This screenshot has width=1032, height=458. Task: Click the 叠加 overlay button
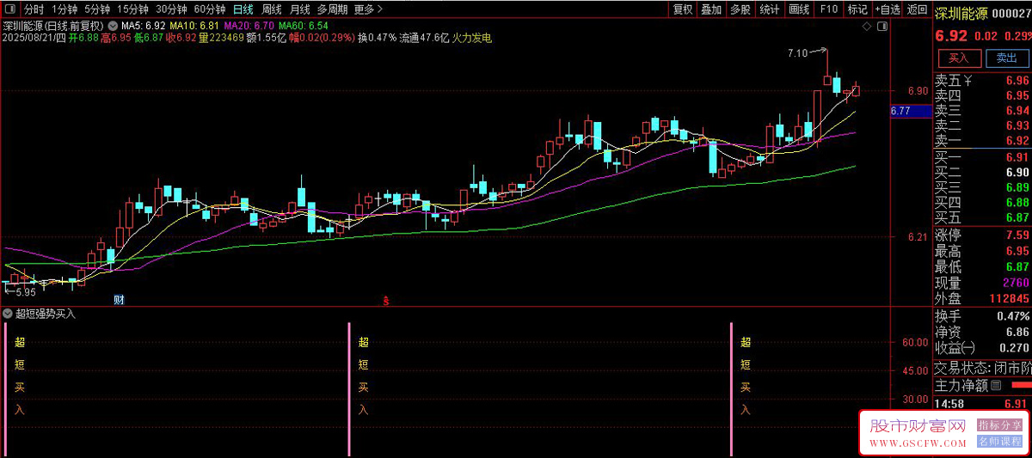pyautogui.click(x=711, y=9)
